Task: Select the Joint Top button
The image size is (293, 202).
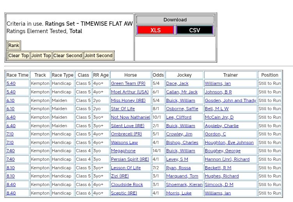Action: pyautogui.click(x=41, y=56)
